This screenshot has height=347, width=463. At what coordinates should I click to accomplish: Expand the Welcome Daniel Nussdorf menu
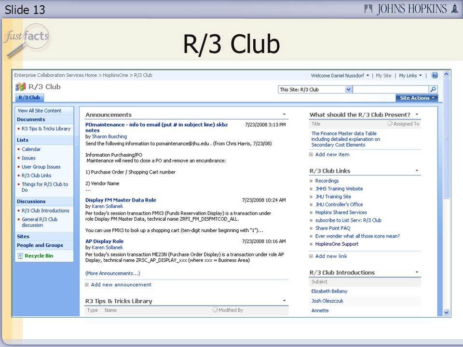[340, 76]
